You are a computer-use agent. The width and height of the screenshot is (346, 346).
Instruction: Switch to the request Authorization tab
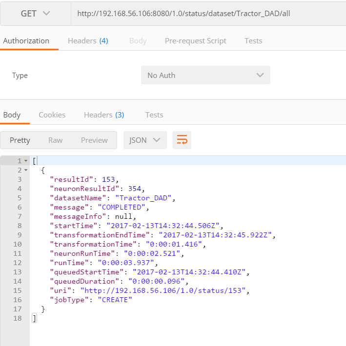[x=26, y=41]
